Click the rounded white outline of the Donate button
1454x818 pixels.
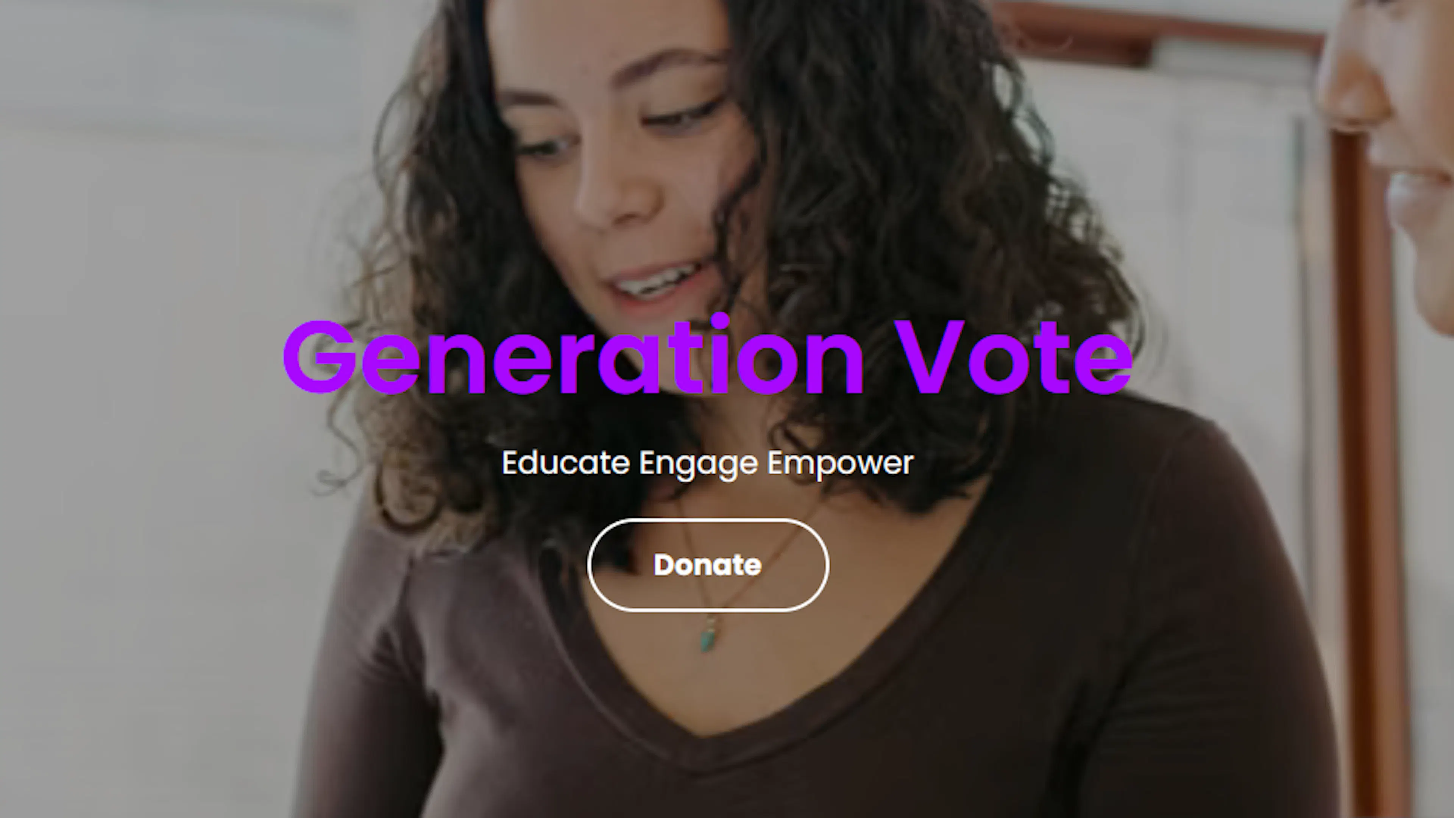click(708, 520)
